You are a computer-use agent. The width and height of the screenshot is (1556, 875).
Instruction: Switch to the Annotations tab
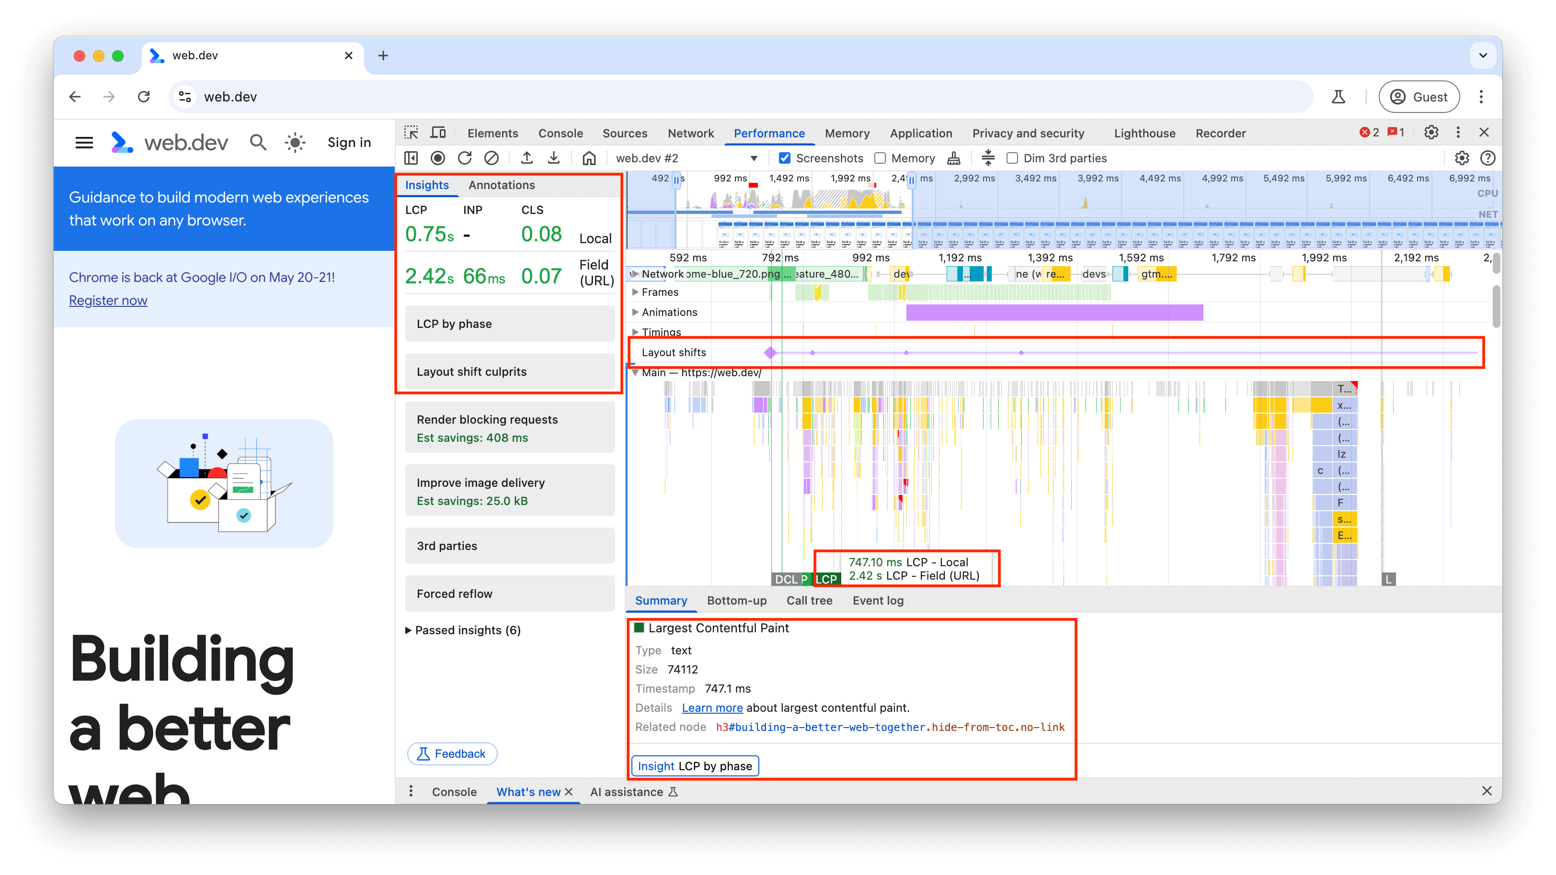click(x=501, y=185)
